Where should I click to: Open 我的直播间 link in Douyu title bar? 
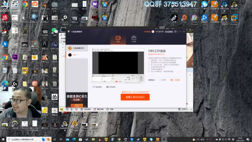pos(169,32)
